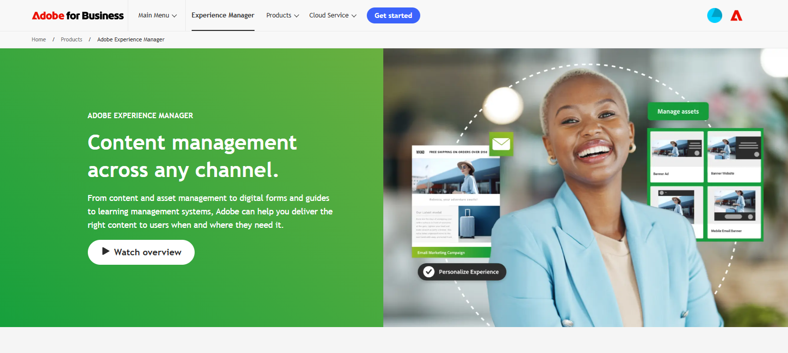The height and width of the screenshot is (353, 788).
Task: Click the FREE SHIPPING ON ORDERS banner text
Action: (458, 152)
